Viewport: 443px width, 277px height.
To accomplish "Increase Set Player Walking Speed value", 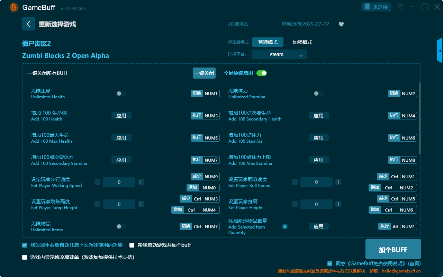I will pyautogui.click(x=141, y=182).
